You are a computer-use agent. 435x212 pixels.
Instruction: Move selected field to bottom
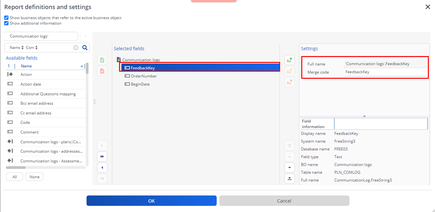(x=289, y=179)
